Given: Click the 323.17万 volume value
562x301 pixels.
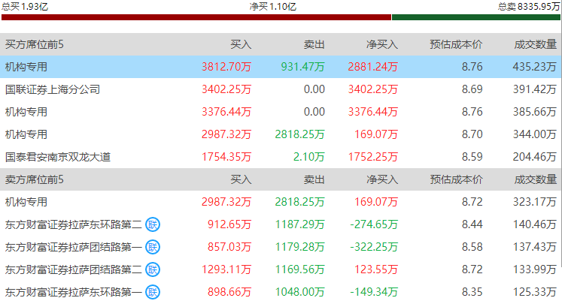Looking at the screenshot, I should [x=535, y=202].
